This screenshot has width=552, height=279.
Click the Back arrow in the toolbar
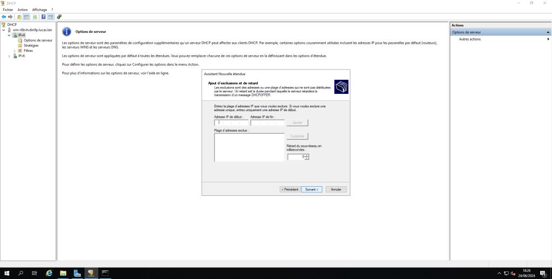pos(4,17)
